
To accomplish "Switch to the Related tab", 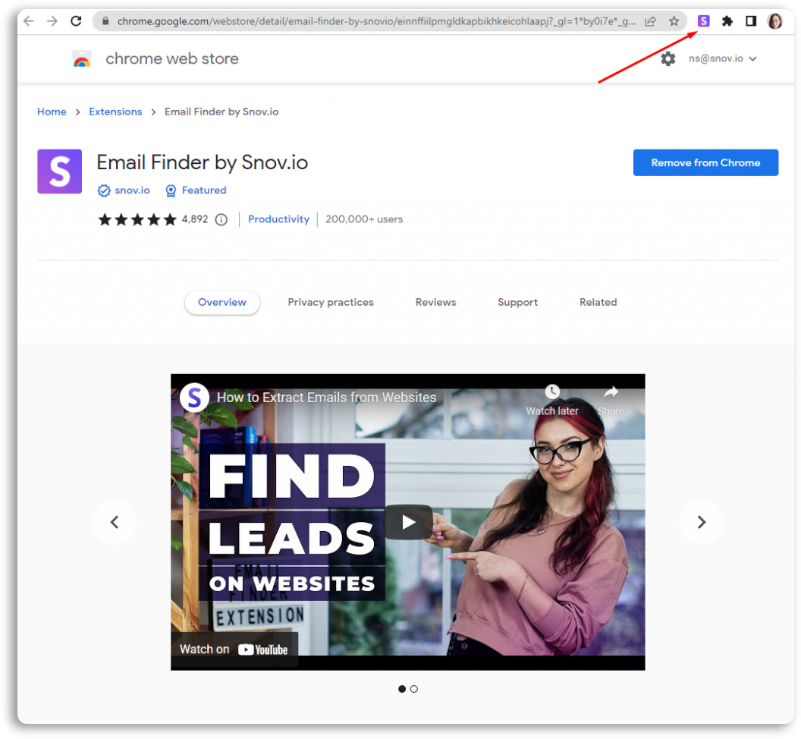I will click(598, 302).
